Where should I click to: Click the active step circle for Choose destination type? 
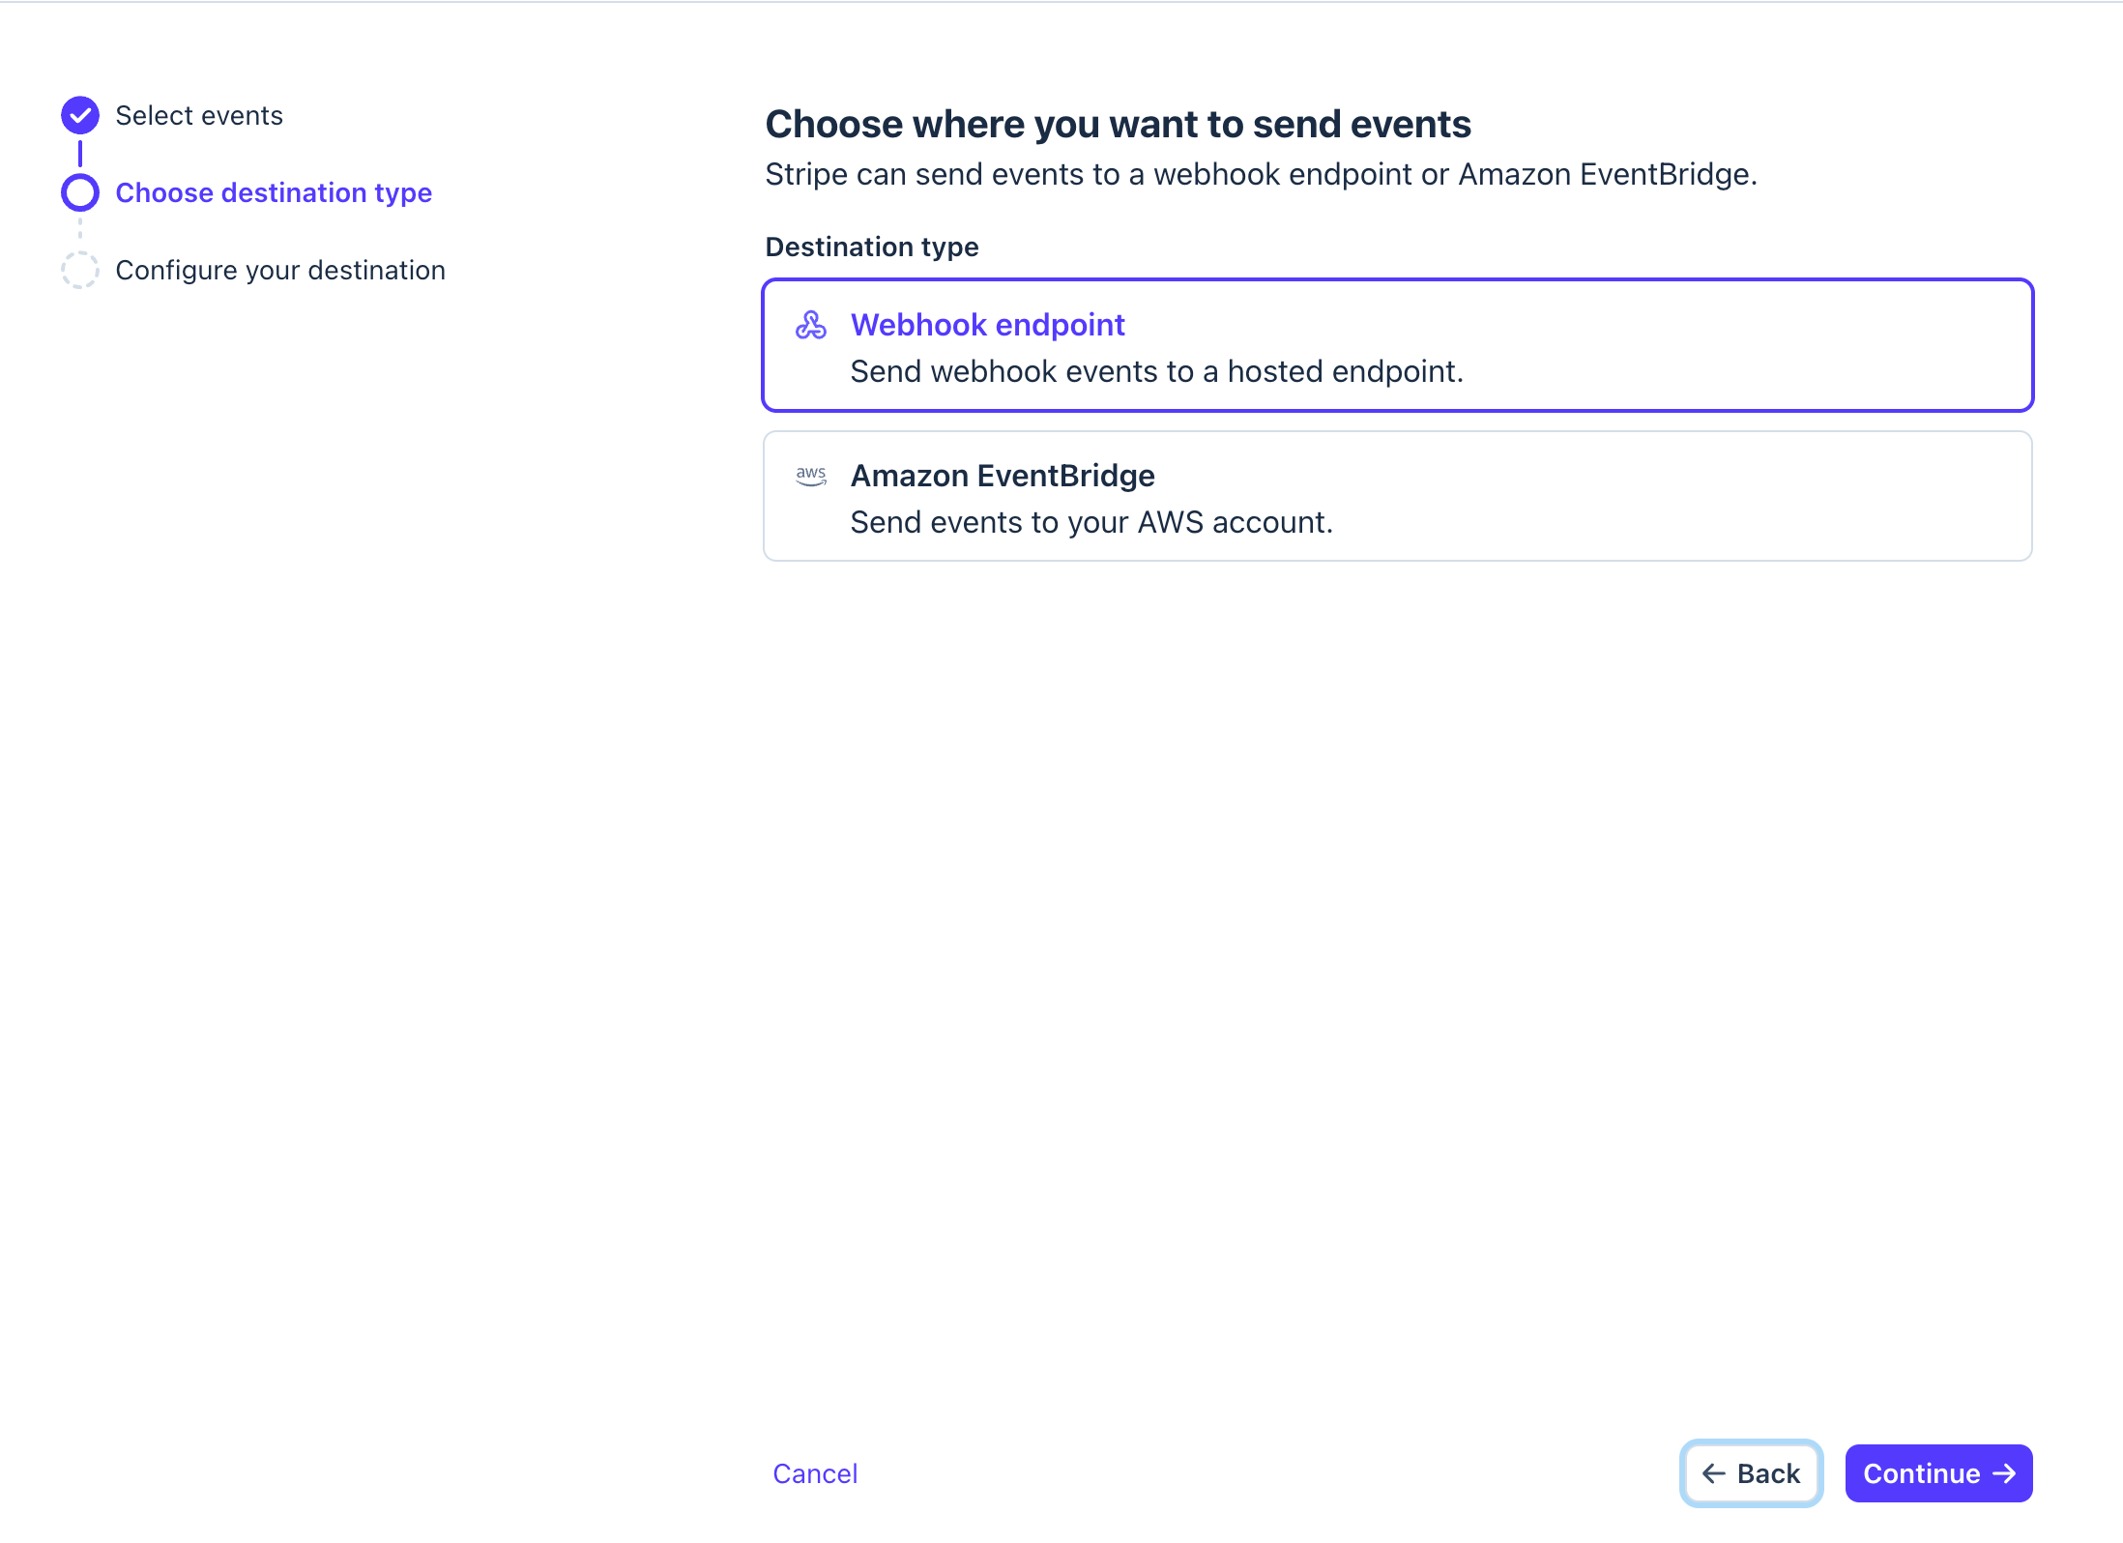click(80, 192)
